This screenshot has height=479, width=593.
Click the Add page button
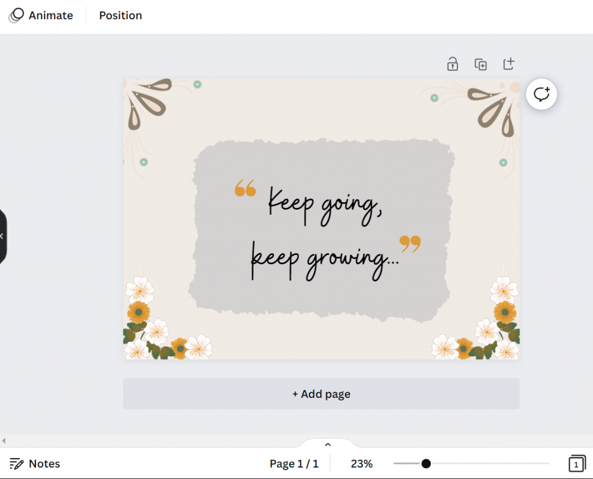point(321,394)
